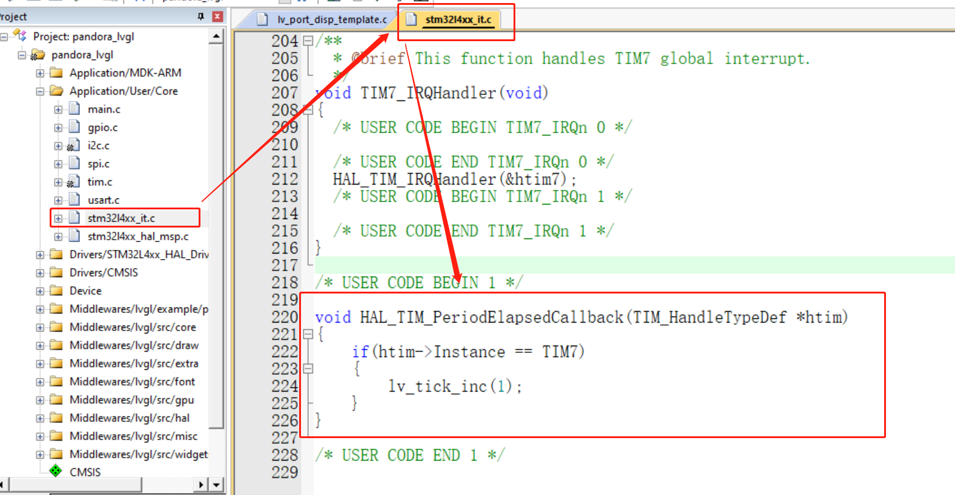Collapse the code fold at line 204
This screenshot has height=495, width=955.
click(308, 41)
